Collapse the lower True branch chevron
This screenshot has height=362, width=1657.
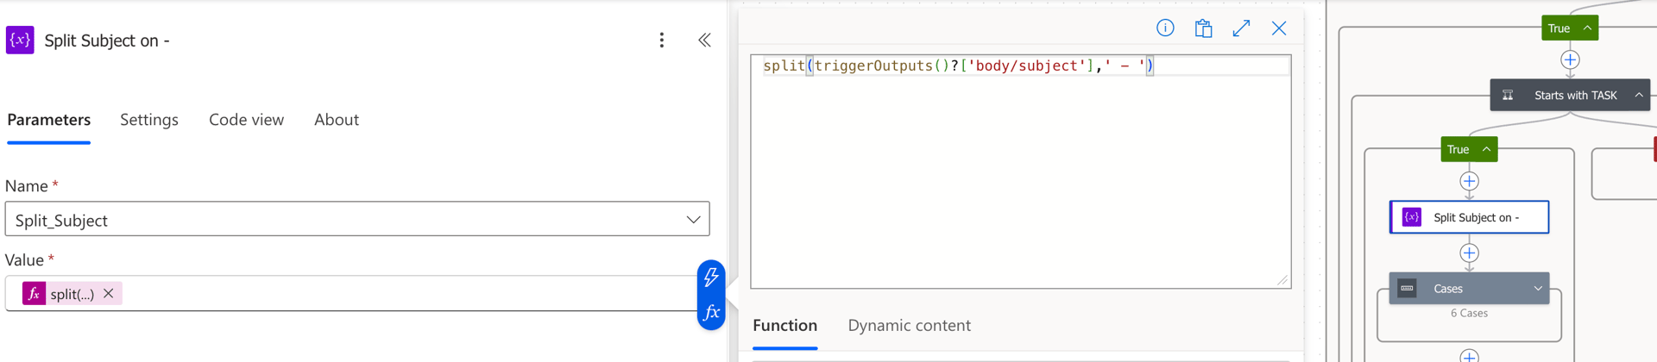1486,149
